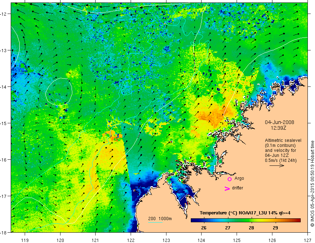This screenshot has width=315, height=243.
Task: Click the magenta drifter legend marker
Action: click(x=227, y=188)
